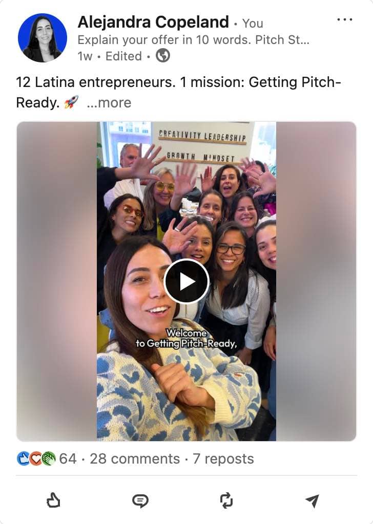Click the like reaction emoji icon
Image resolution: width=373 pixels, height=524 pixels.
coord(23,459)
